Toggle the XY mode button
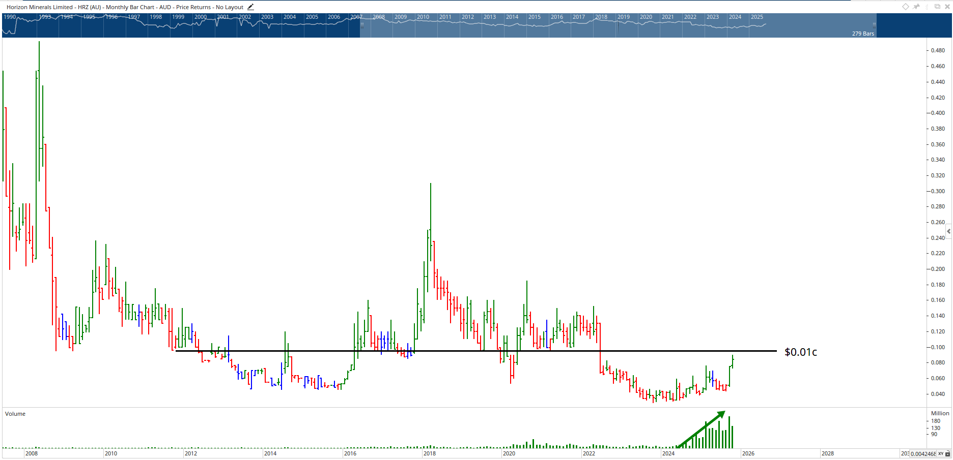Screen dimensions: 953x460 coord(941,454)
